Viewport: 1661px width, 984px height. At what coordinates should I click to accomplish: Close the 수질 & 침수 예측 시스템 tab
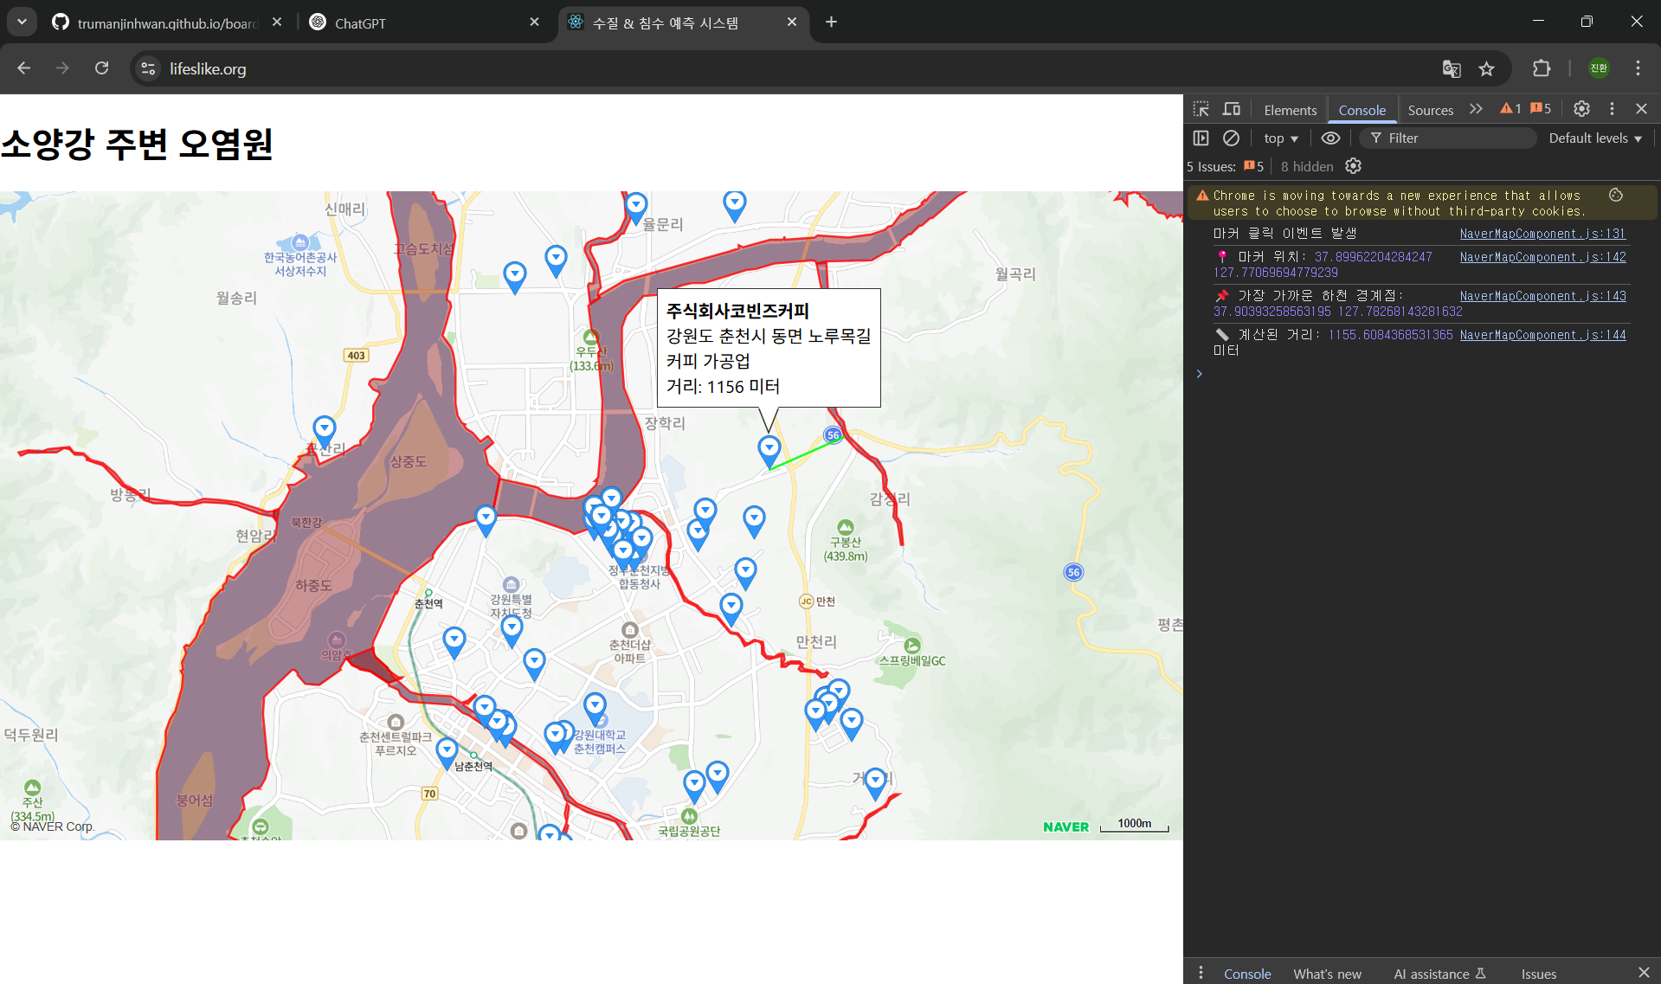coord(791,23)
